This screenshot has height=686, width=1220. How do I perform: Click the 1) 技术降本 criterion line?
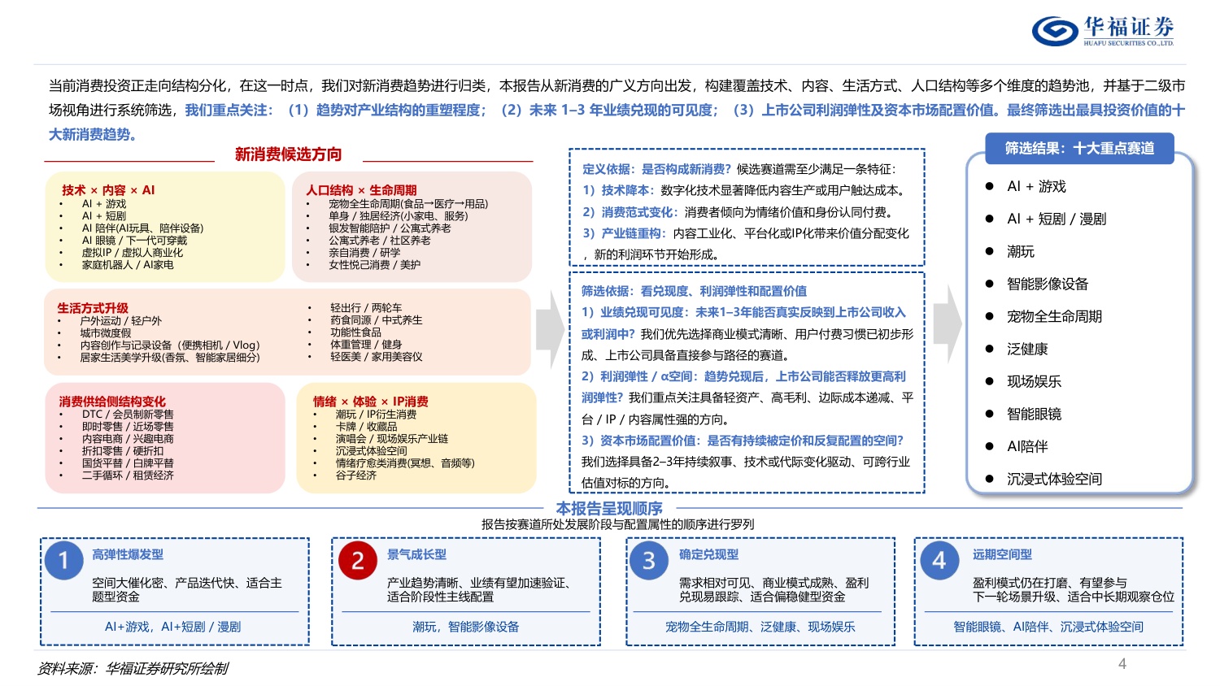click(744, 190)
